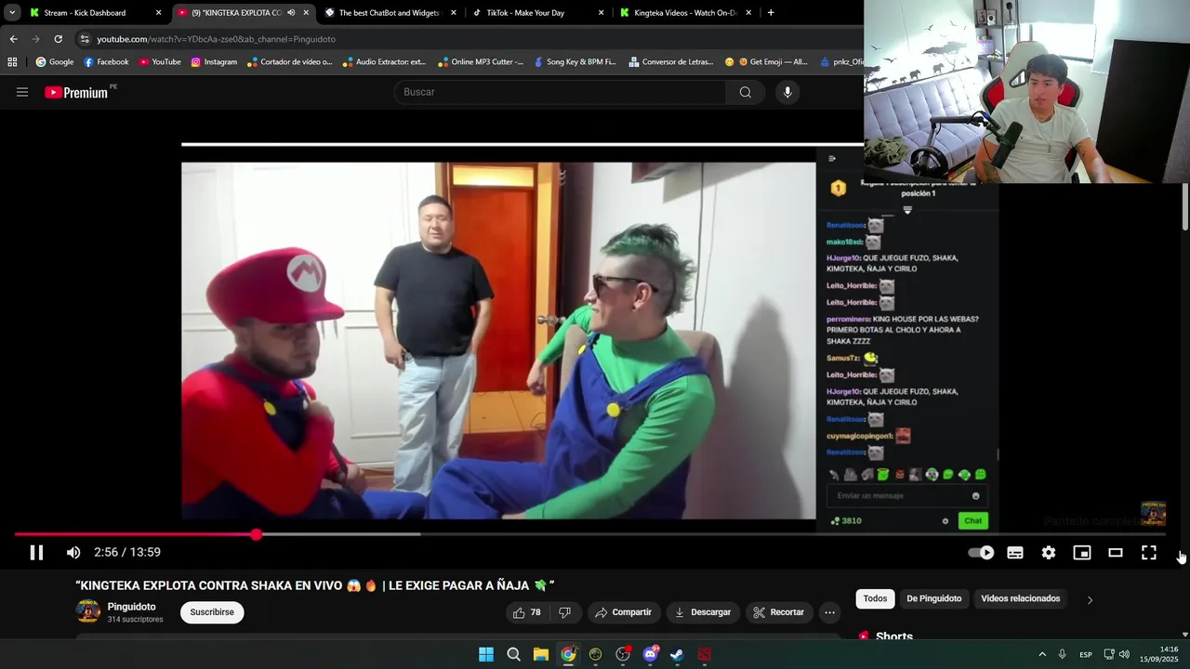The image size is (1190, 669).
Task: Switch to the best ChatBot and Widgets tab
Action: [x=389, y=13]
